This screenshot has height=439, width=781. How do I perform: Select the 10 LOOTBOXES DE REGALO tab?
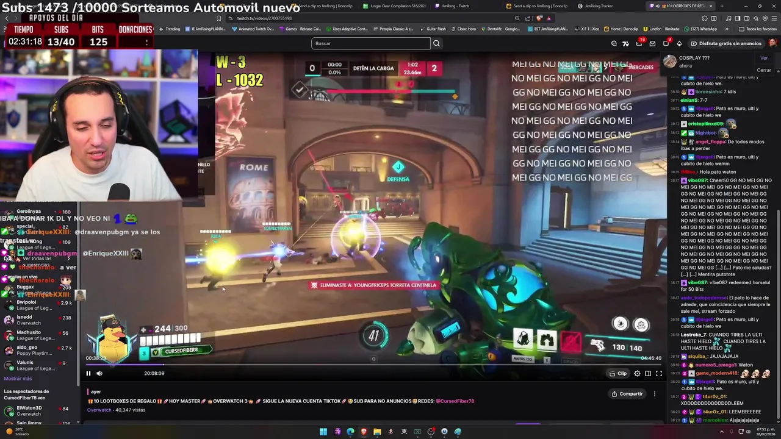(x=680, y=6)
